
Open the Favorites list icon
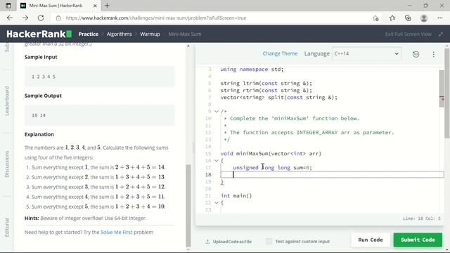coord(392,18)
